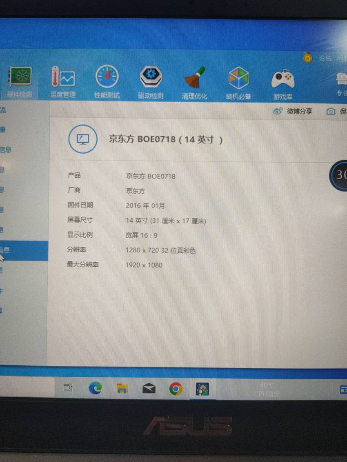
Task: Click the 固件日期 label
Action: click(x=80, y=205)
